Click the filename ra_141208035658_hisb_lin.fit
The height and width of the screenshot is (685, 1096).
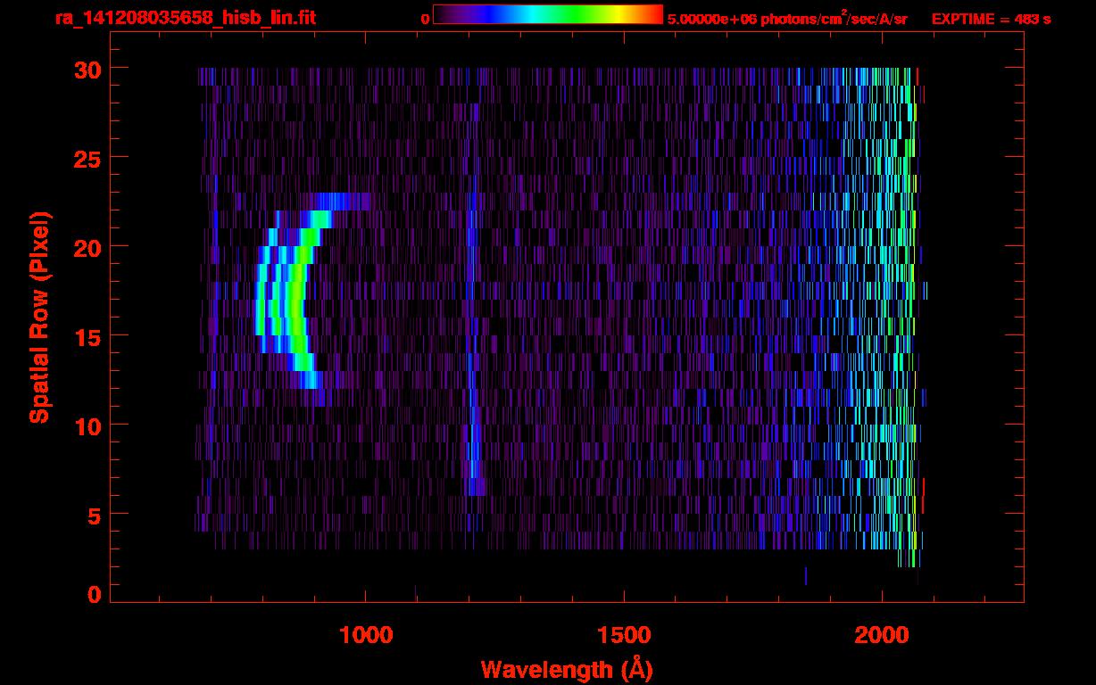(185, 18)
